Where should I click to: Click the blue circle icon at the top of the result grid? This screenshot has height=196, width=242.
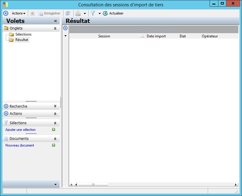[65, 28]
